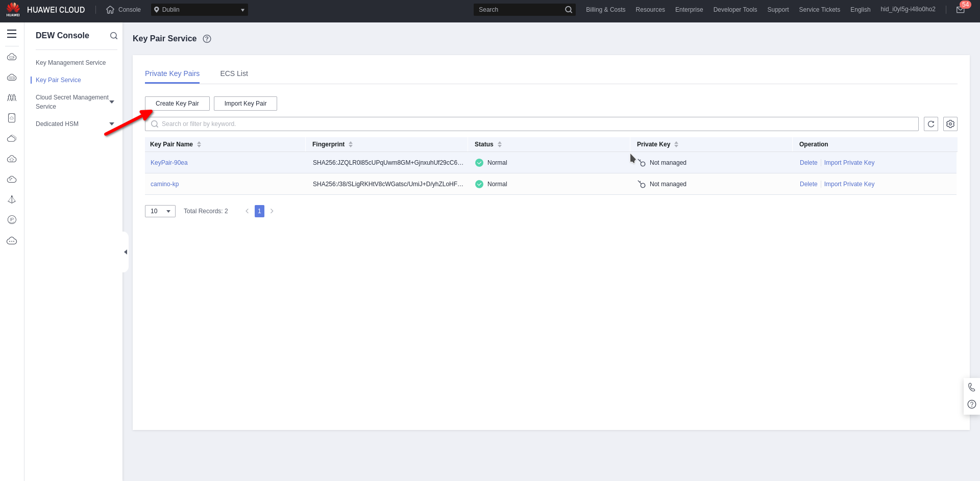
Task: Click the Create Key Pair button
Action: (177, 104)
